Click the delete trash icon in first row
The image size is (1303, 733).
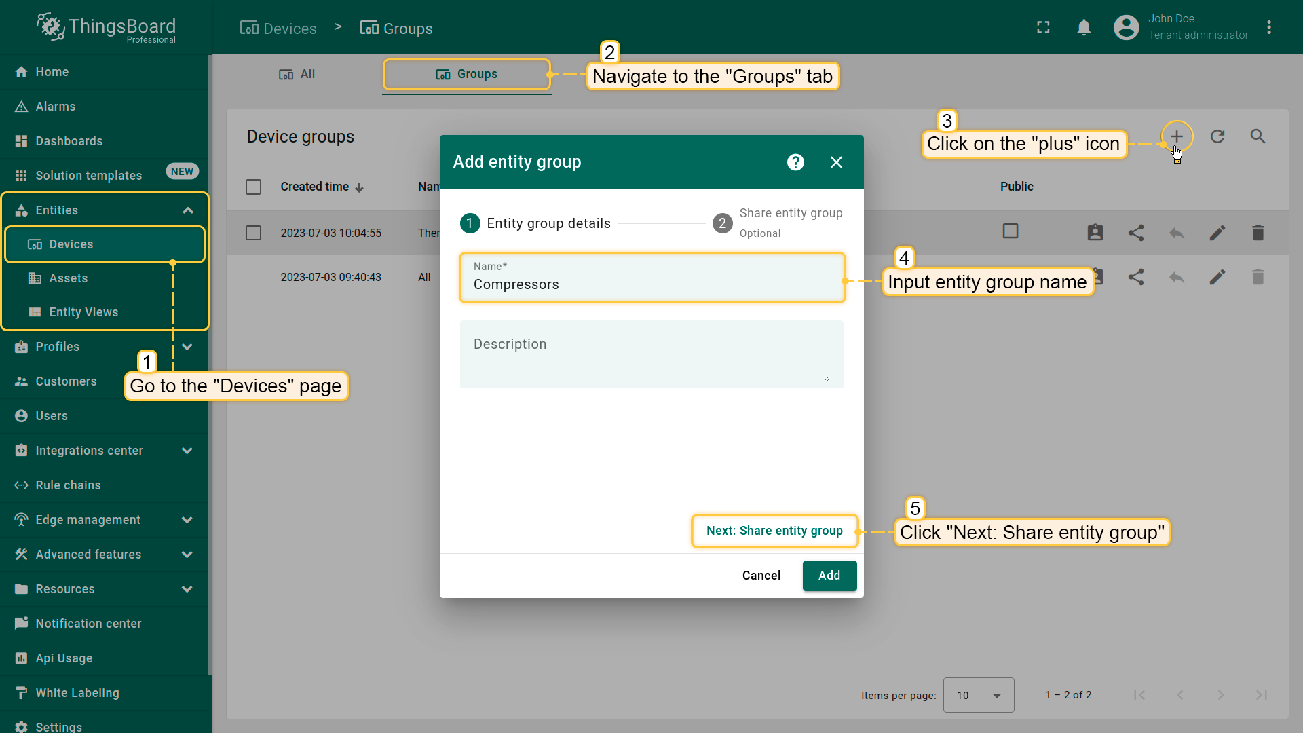coord(1258,233)
